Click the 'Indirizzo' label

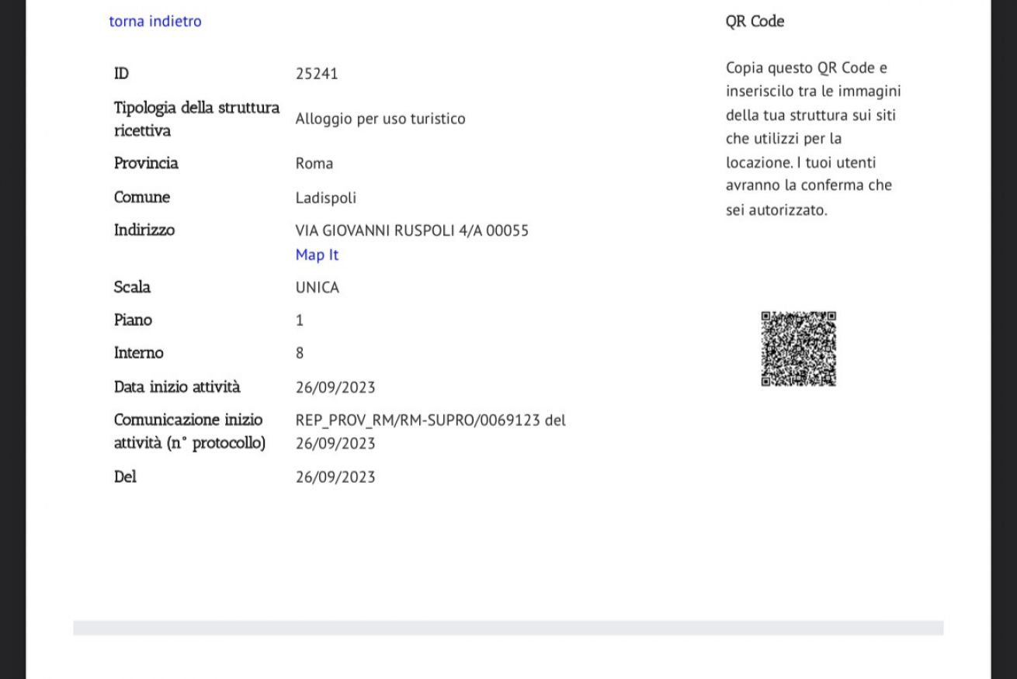click(x=144, y=230)
